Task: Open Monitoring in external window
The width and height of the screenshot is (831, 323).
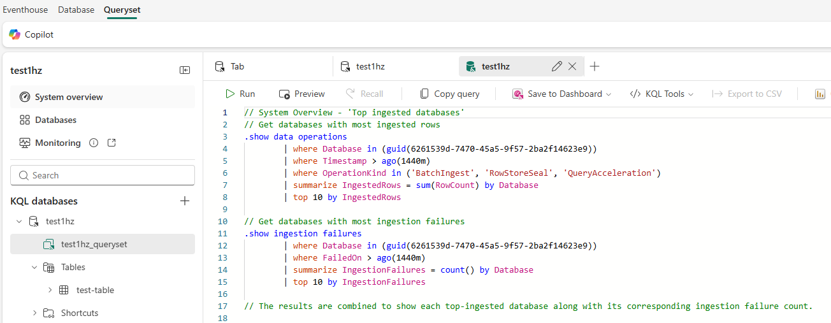Action: 112,143
